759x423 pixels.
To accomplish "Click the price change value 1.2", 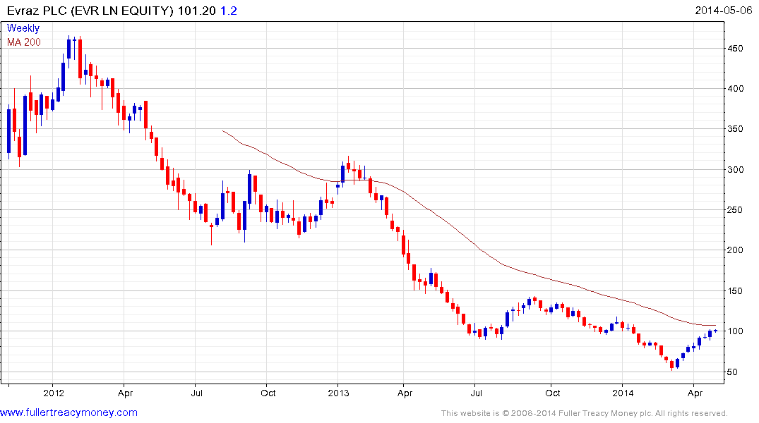I will pyautogui.click(x=229, y=11).
